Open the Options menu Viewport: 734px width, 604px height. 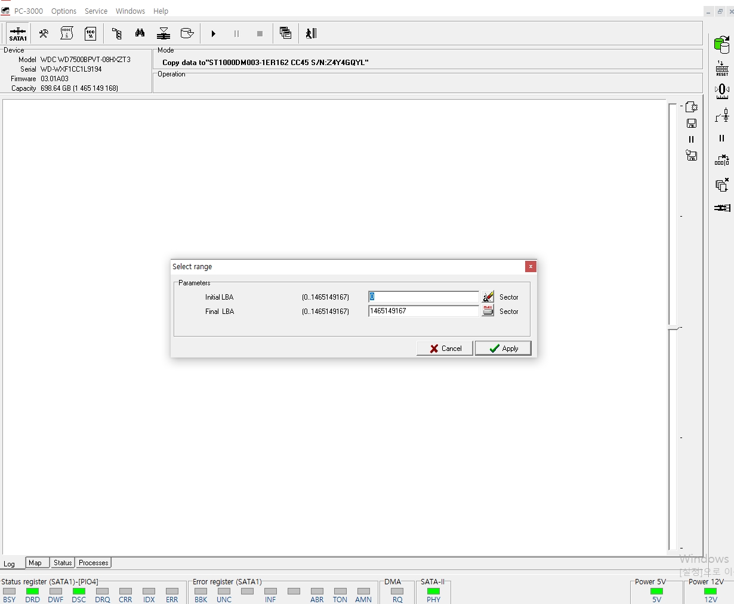pos(64,11)
